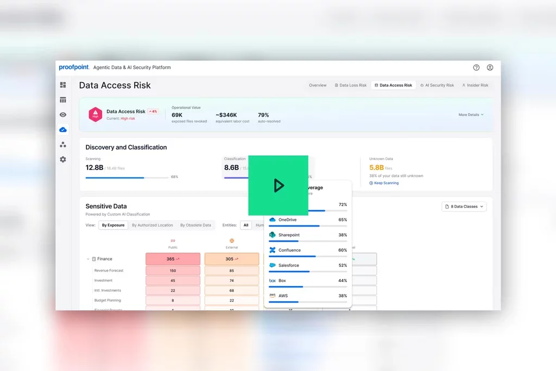Select the All entities filter

tap(246, 225)
